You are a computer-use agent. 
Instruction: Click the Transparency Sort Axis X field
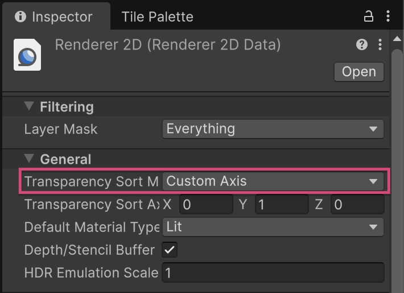pyautogui.click(x=206, y=205)
